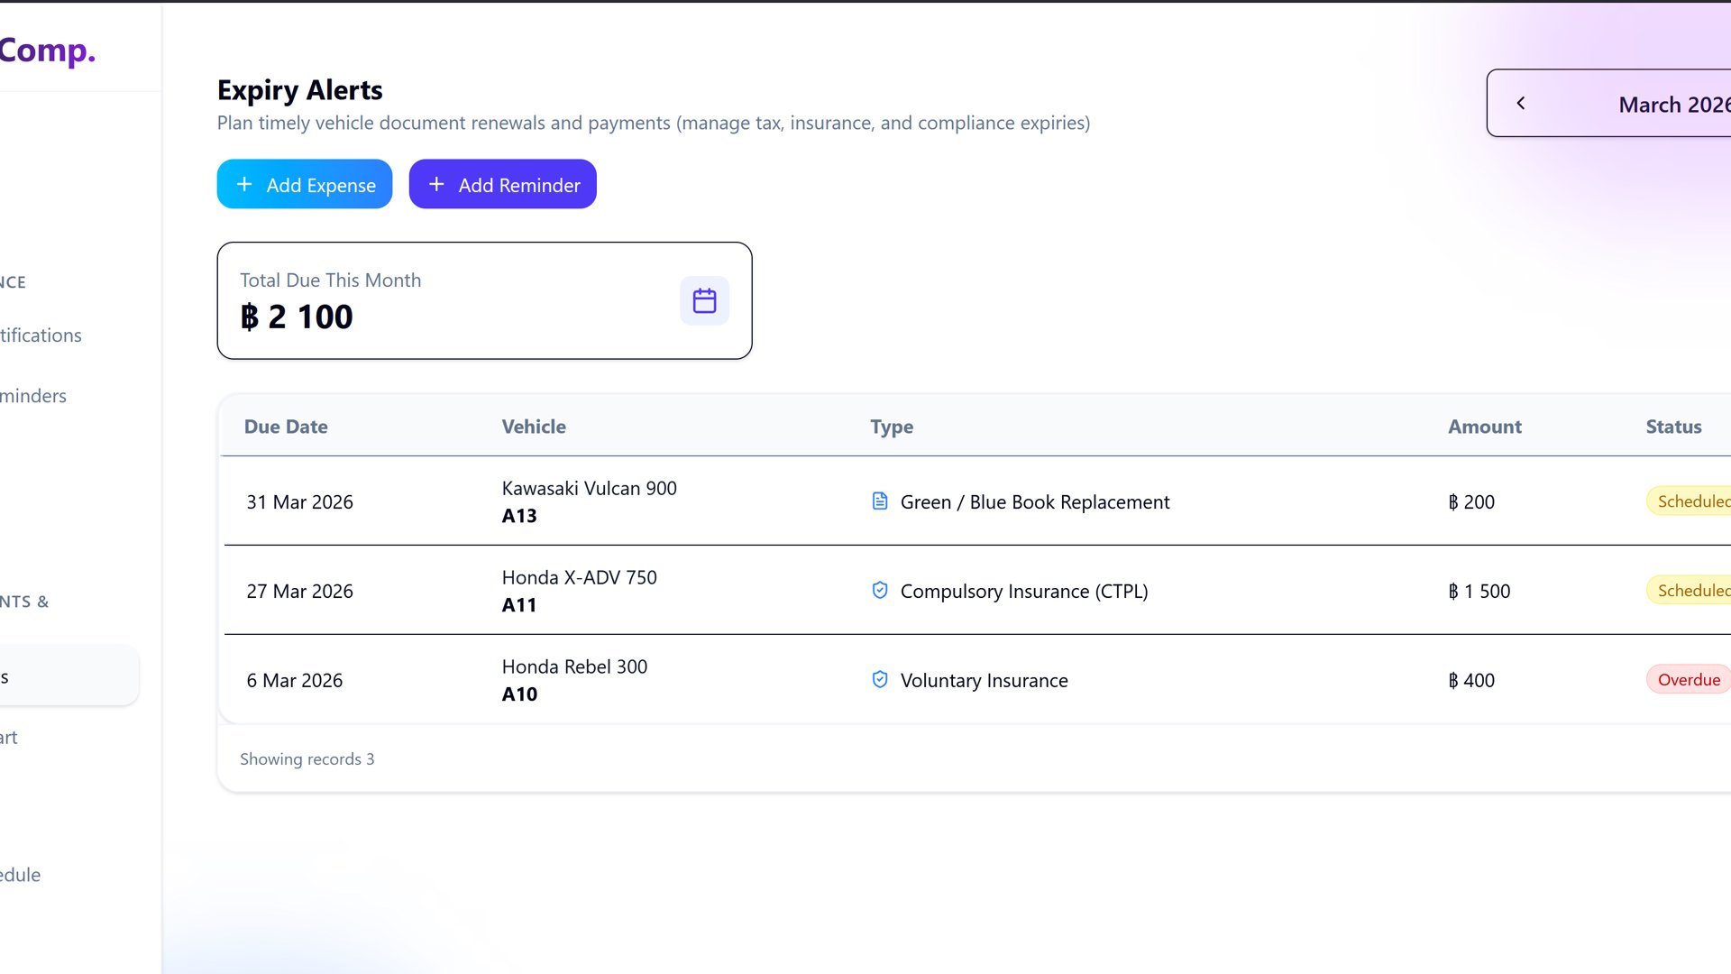Click the Total Due This Month amount ฿ 2 100

click(297, 317)
